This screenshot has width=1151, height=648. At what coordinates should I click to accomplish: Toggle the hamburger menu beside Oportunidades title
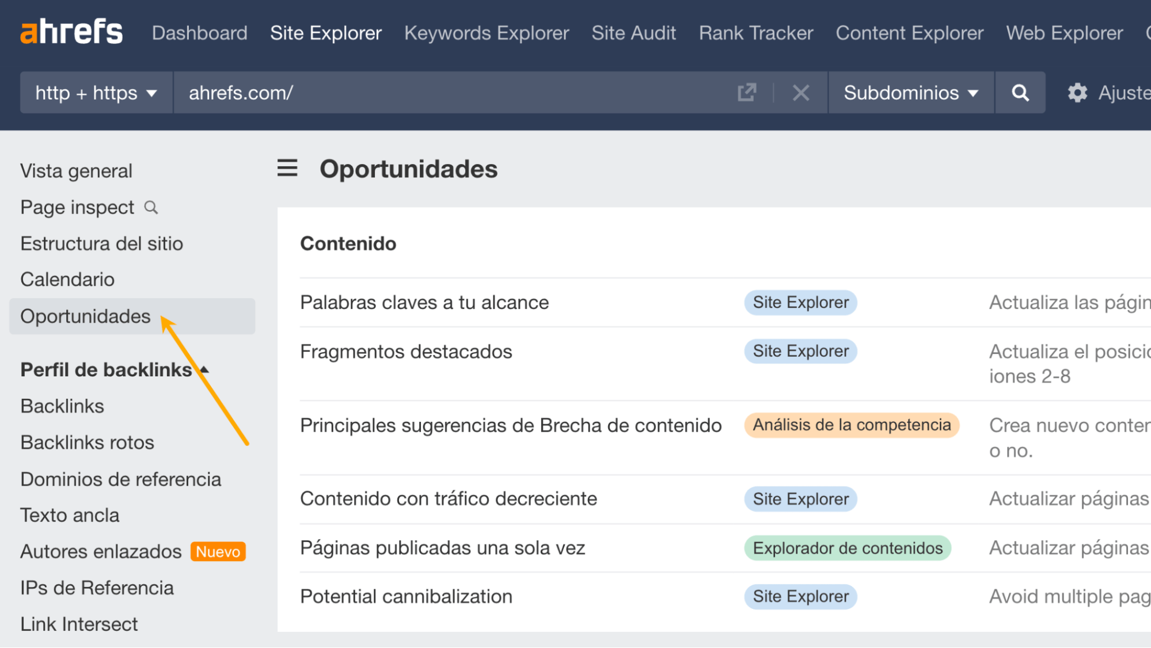pos(287,168)
